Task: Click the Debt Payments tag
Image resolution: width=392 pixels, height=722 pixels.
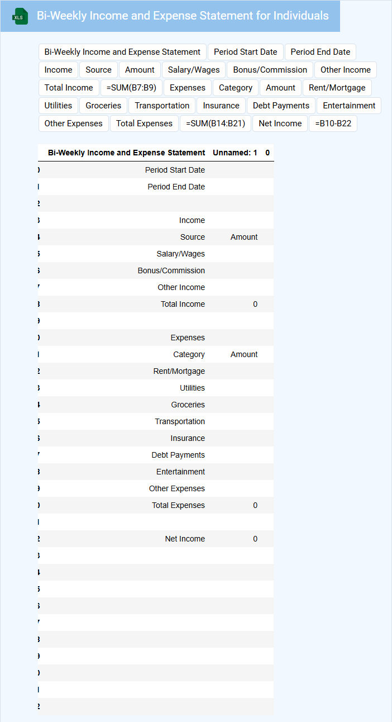Action: tap(281, 106)
